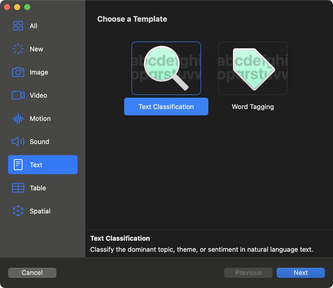The image size is (333, 288).
Task: Click the New sparkle icon
Action: coord(18,49)
